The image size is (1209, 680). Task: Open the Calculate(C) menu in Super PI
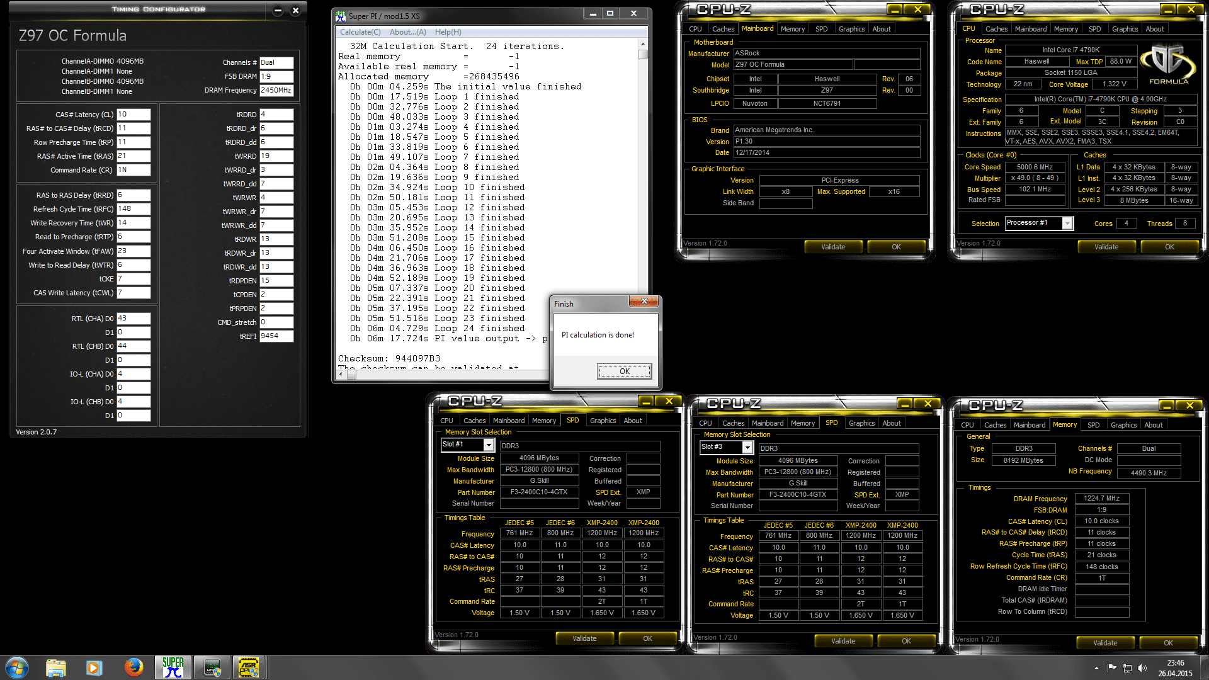coord(360,32)
